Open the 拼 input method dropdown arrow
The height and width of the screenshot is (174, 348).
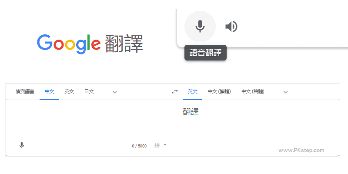[165, 145]
